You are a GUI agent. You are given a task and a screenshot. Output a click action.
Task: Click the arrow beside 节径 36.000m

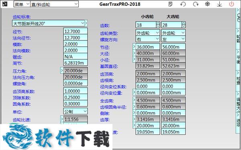pyautogui.click(x=134, y=46)
